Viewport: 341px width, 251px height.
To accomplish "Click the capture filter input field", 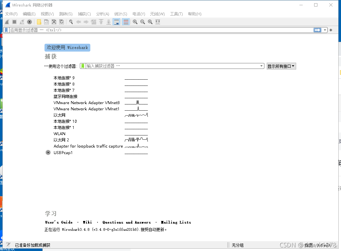I will (173, 66).
